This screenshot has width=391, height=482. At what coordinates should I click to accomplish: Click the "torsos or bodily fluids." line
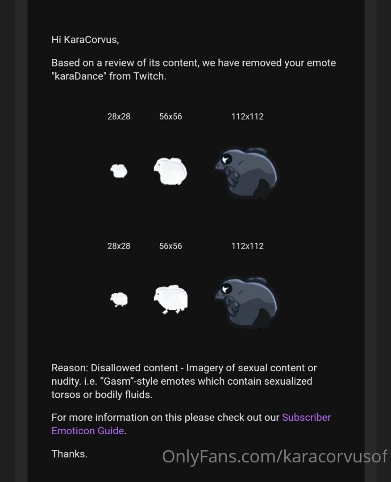point(102,395)
